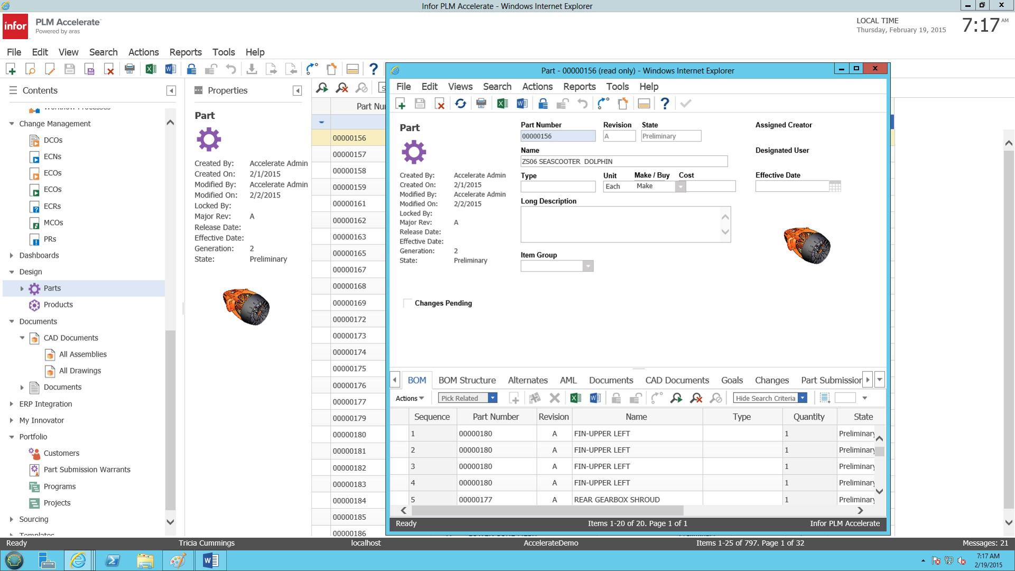Open the Item Group dropdown
This screenshot has width=1015, height=571.
[588, 266]
